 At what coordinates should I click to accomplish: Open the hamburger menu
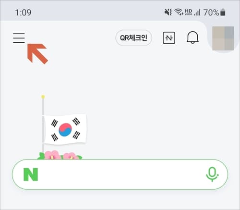coord(19,38)
